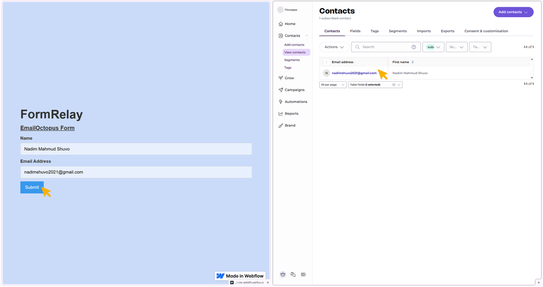543x287 pixels.
Task: Click the crown upgrade icon in sidebar
Action: coord(283,274)
